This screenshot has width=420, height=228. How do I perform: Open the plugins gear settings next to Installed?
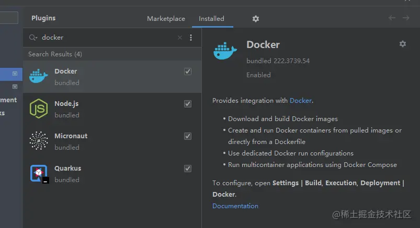coord(255,19)
